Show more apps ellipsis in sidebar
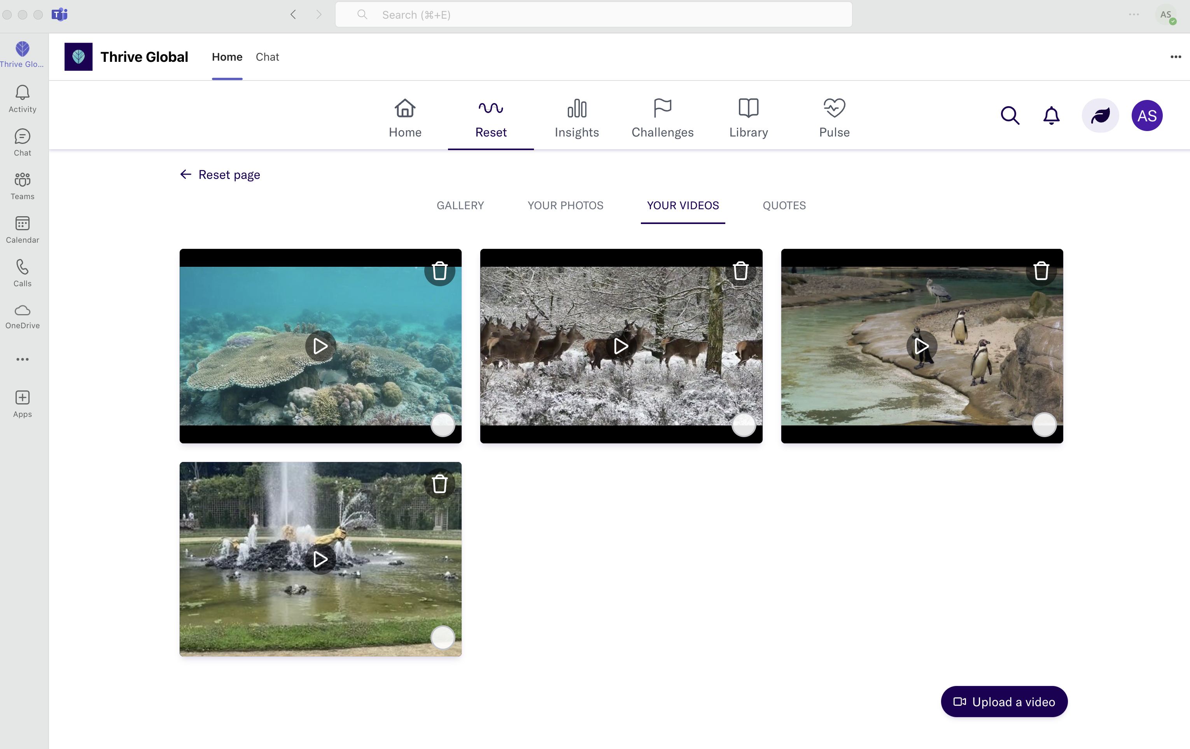Screen dimensions: 1190x749 [x=22, y=359]
